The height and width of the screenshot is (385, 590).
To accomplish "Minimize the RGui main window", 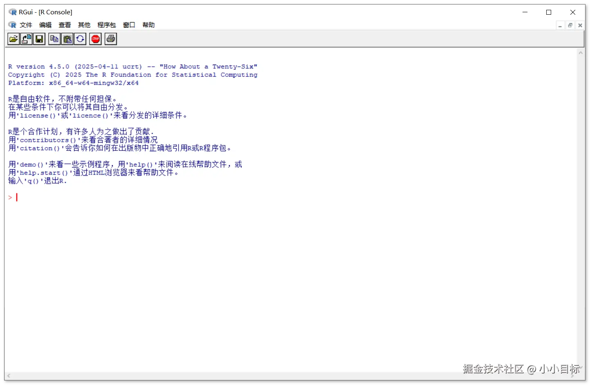I will pos(525,12).
